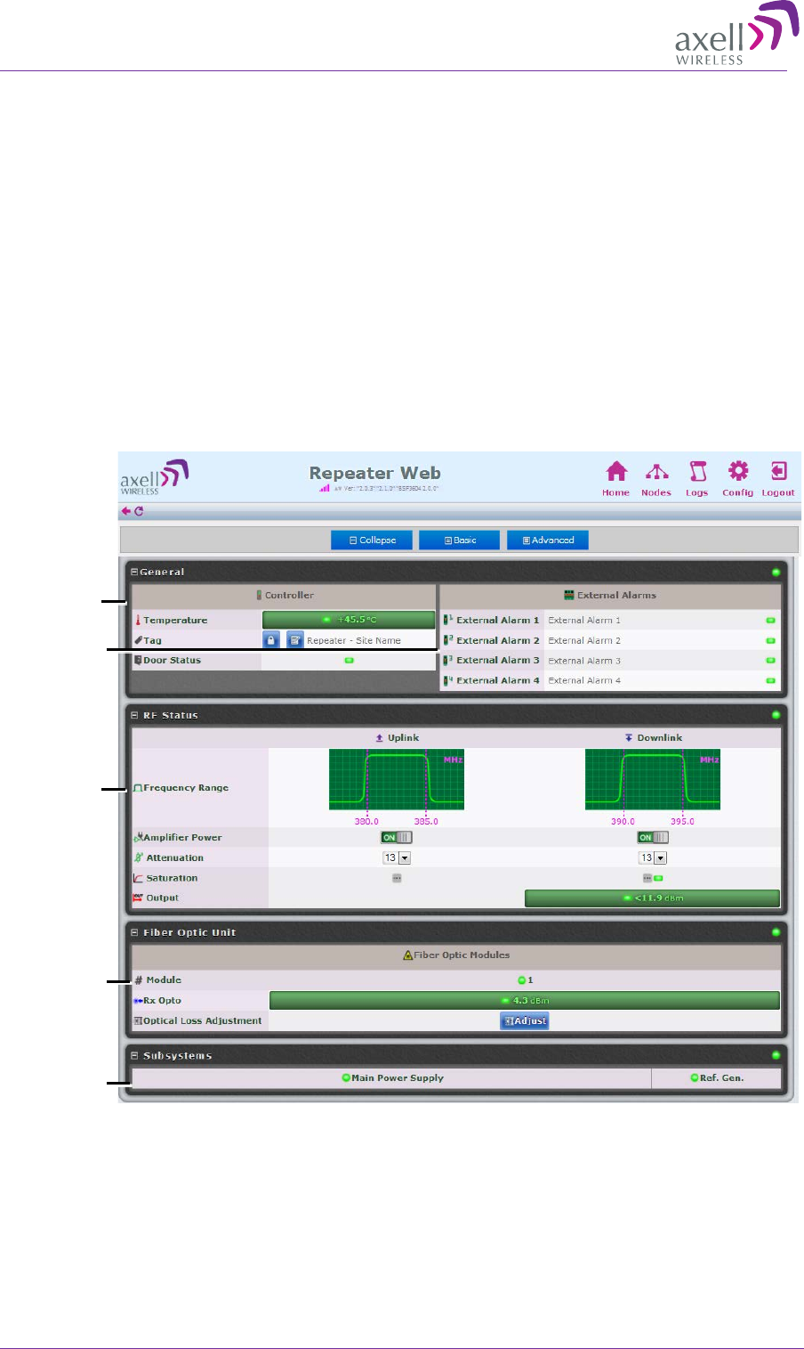
Task: Click the External Alarms header chip icon
Action: 569,595
